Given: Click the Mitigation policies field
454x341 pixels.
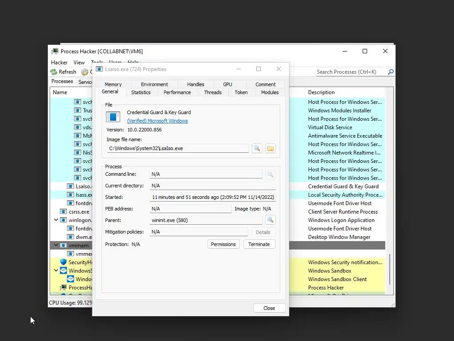Looking at the screenshot, I should tap(199, 232).
